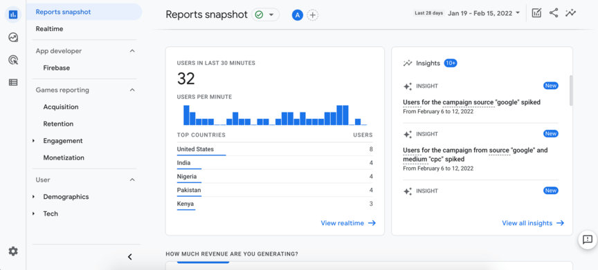Image resolution: width=598 pixels, height=270 pixels.
Task: Click the Kenya country row
Action: click(x=275, y=204)
